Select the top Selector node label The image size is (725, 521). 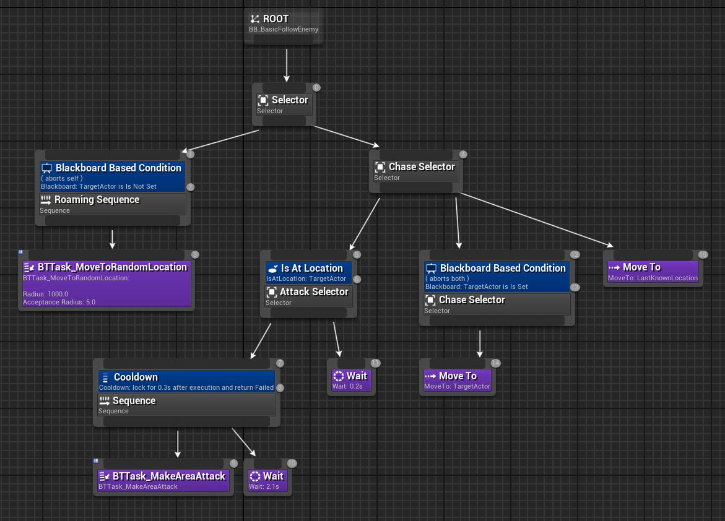point(290,100)
